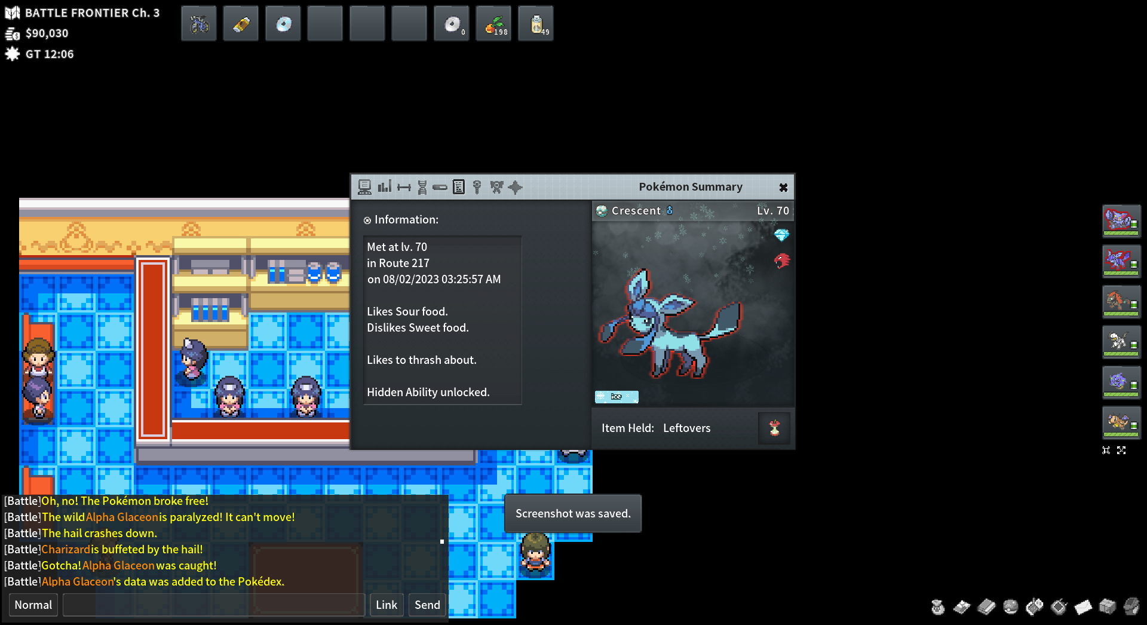Open the size measurement tab

(404, 188)
